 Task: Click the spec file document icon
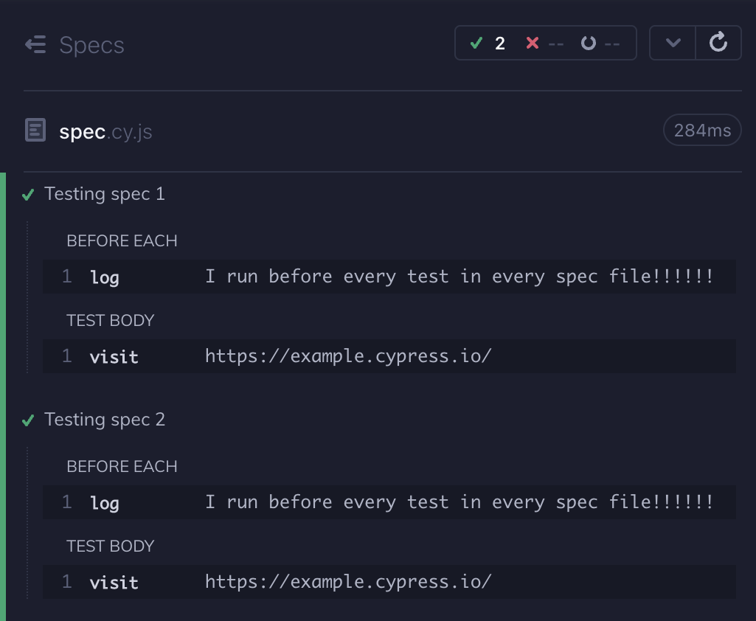(34, 130)
